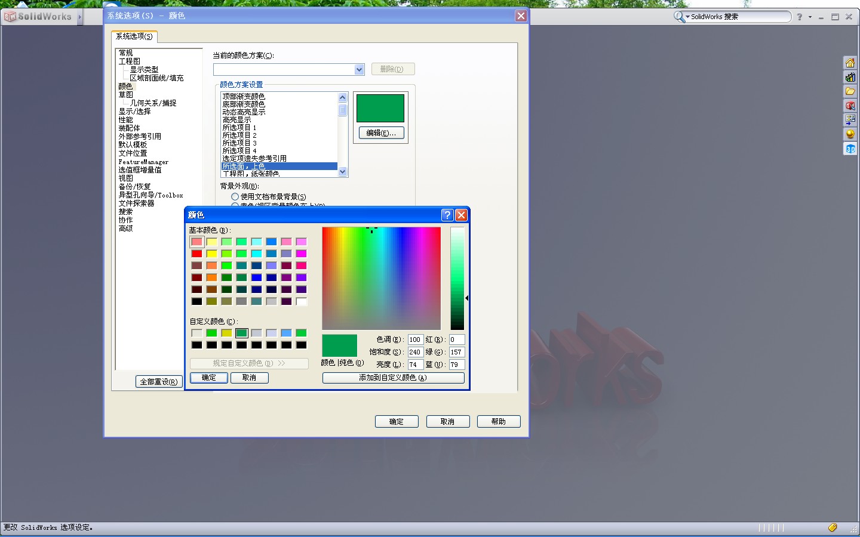The image size is (860, 537).
Task: Select the 使用文档布景背景 radio option
Action: (x=235, y=196)
